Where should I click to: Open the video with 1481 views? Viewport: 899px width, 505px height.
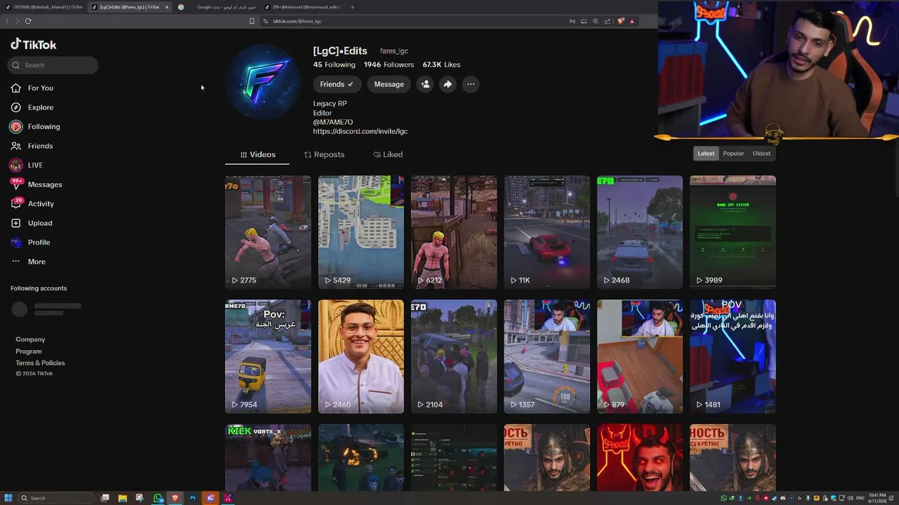[733, 356]
